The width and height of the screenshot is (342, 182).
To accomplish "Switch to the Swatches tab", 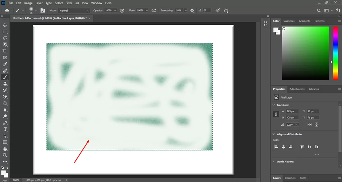I will coord(289,21).
